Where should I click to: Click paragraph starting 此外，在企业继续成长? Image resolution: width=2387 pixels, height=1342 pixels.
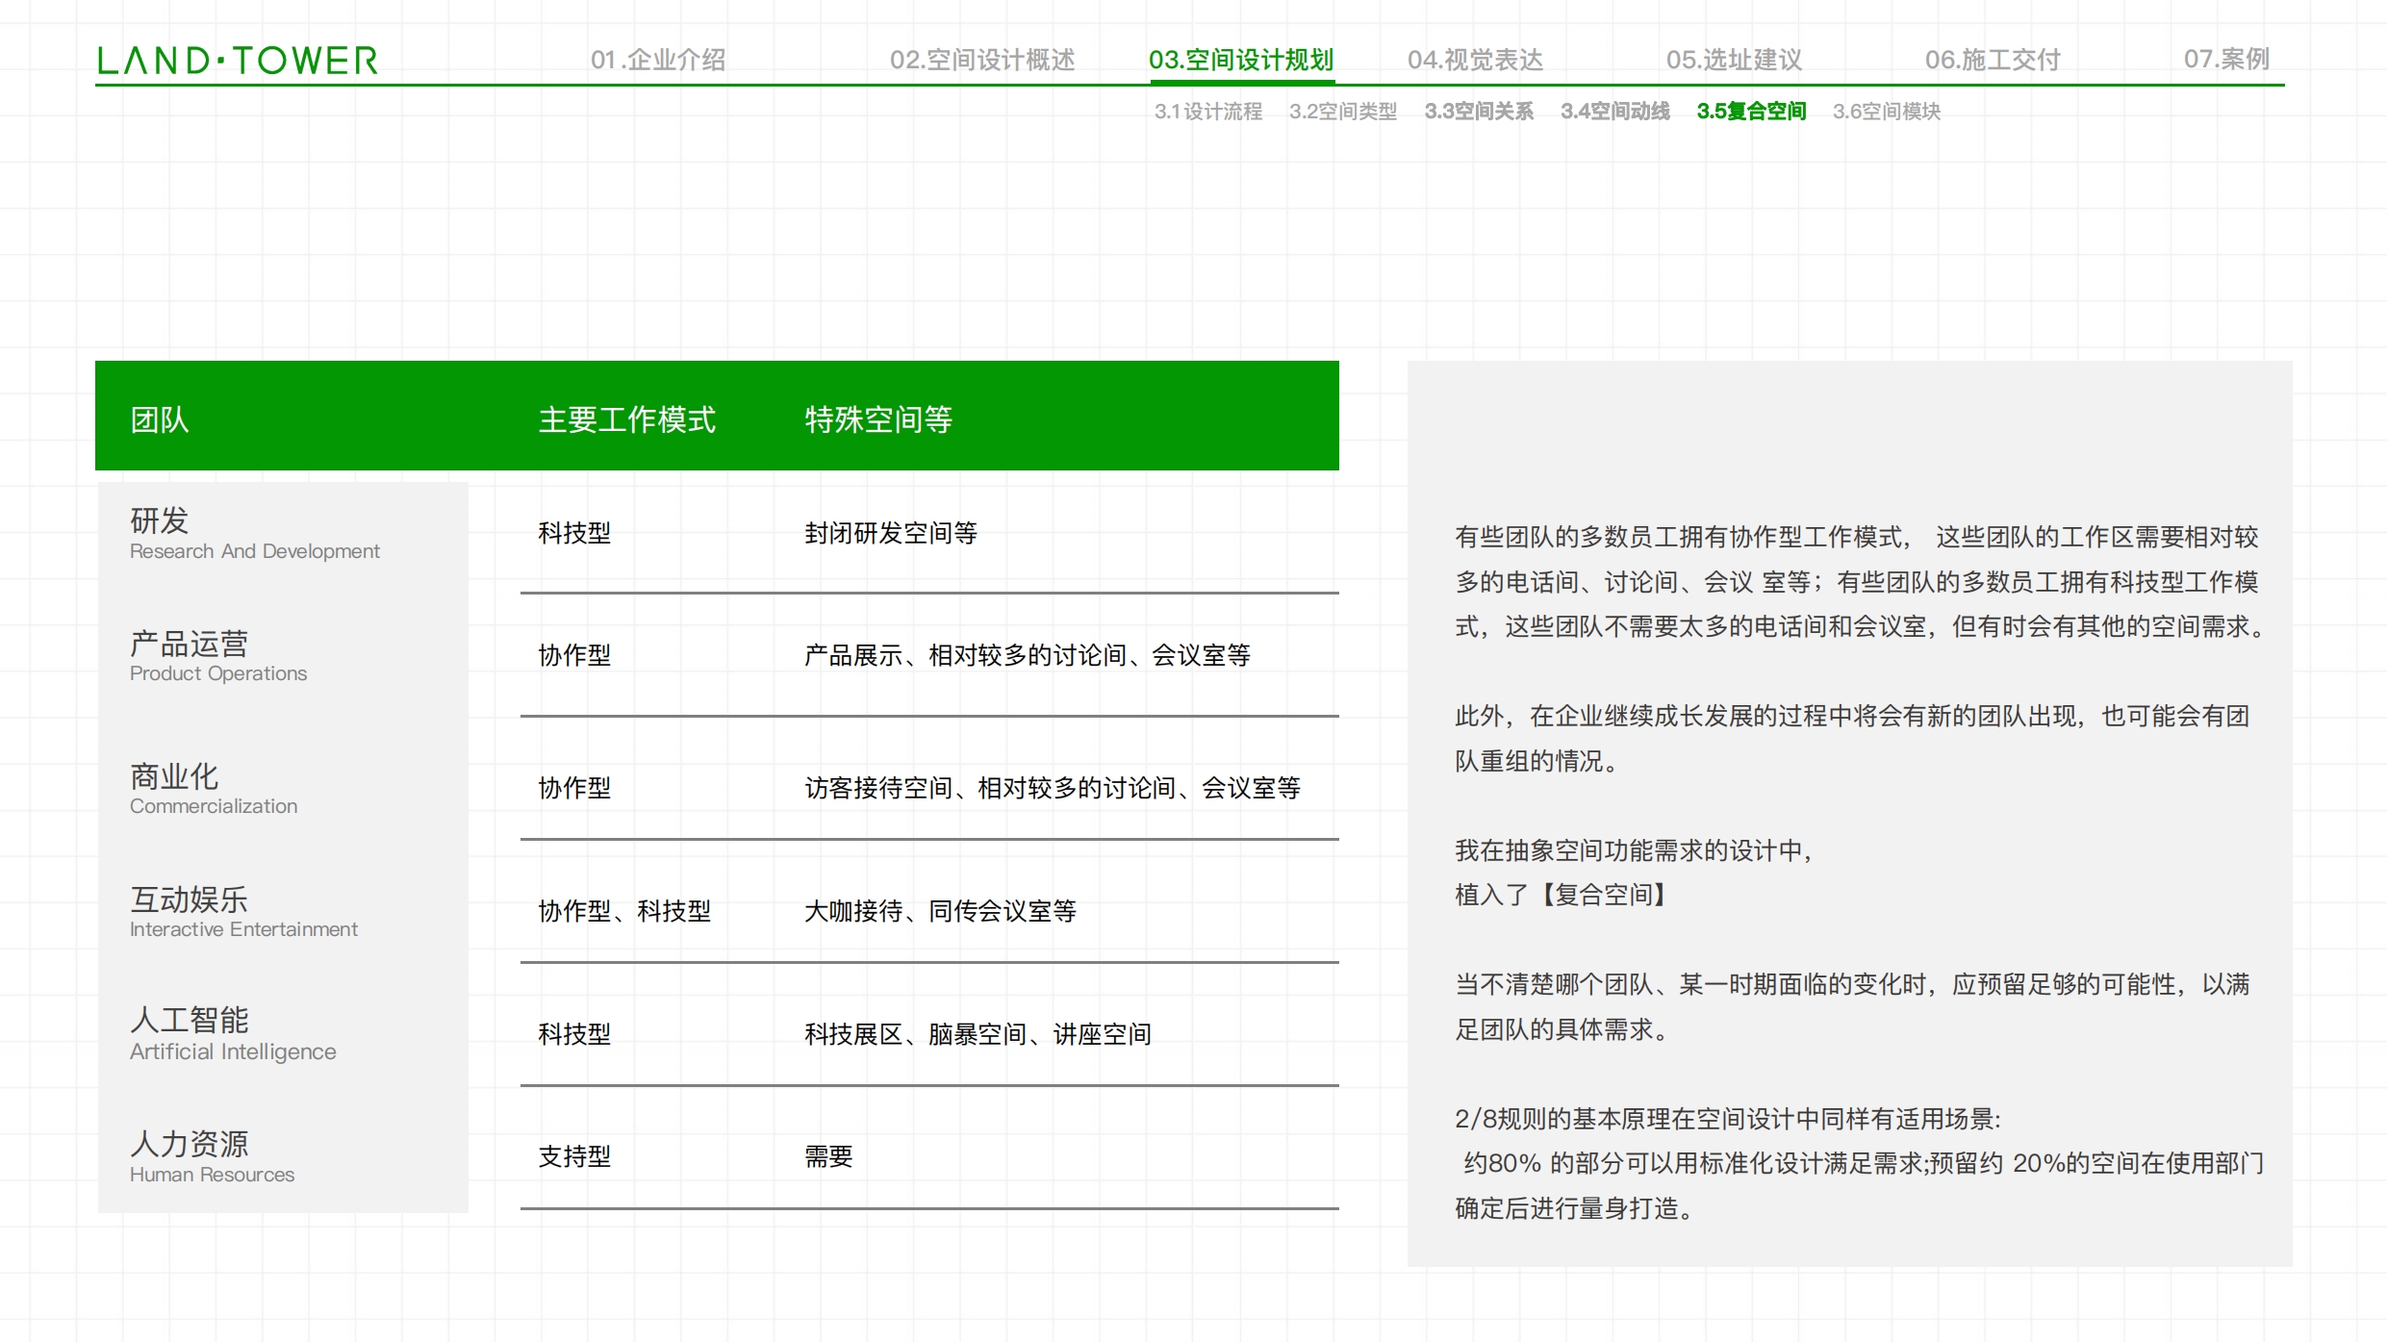pyautogui.click(x=1852, y=739)
